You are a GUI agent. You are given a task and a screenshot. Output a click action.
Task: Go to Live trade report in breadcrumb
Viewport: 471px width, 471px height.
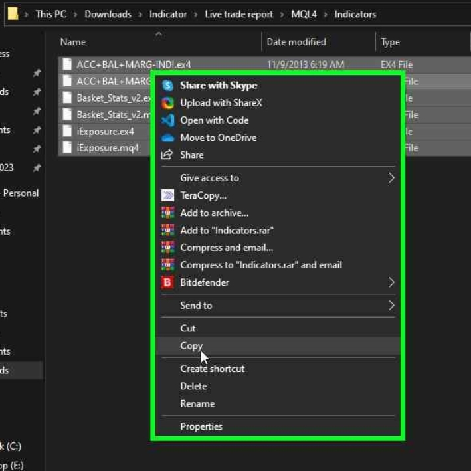(x=238, y=14)
